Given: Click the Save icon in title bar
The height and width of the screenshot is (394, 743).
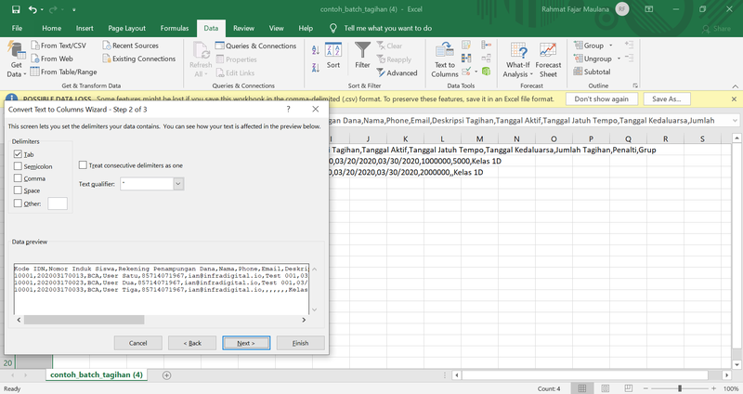Looking at the screenshot, I should coord(16,9).
